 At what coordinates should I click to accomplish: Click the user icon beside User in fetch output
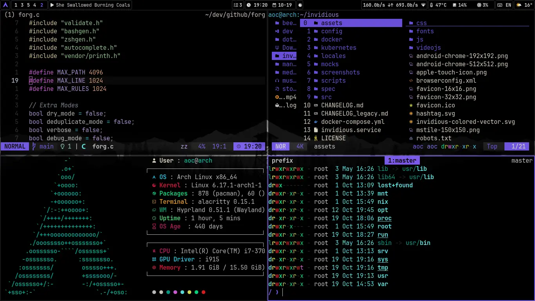click(154, 161)
